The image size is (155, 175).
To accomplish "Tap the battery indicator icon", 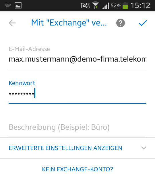I will click(x=125, y=5).
